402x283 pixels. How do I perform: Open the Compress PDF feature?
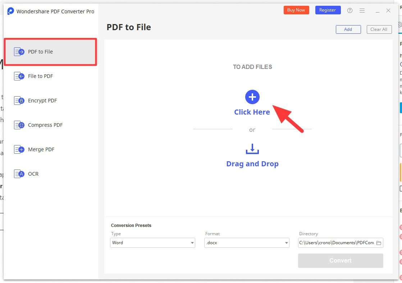[45, 125]
